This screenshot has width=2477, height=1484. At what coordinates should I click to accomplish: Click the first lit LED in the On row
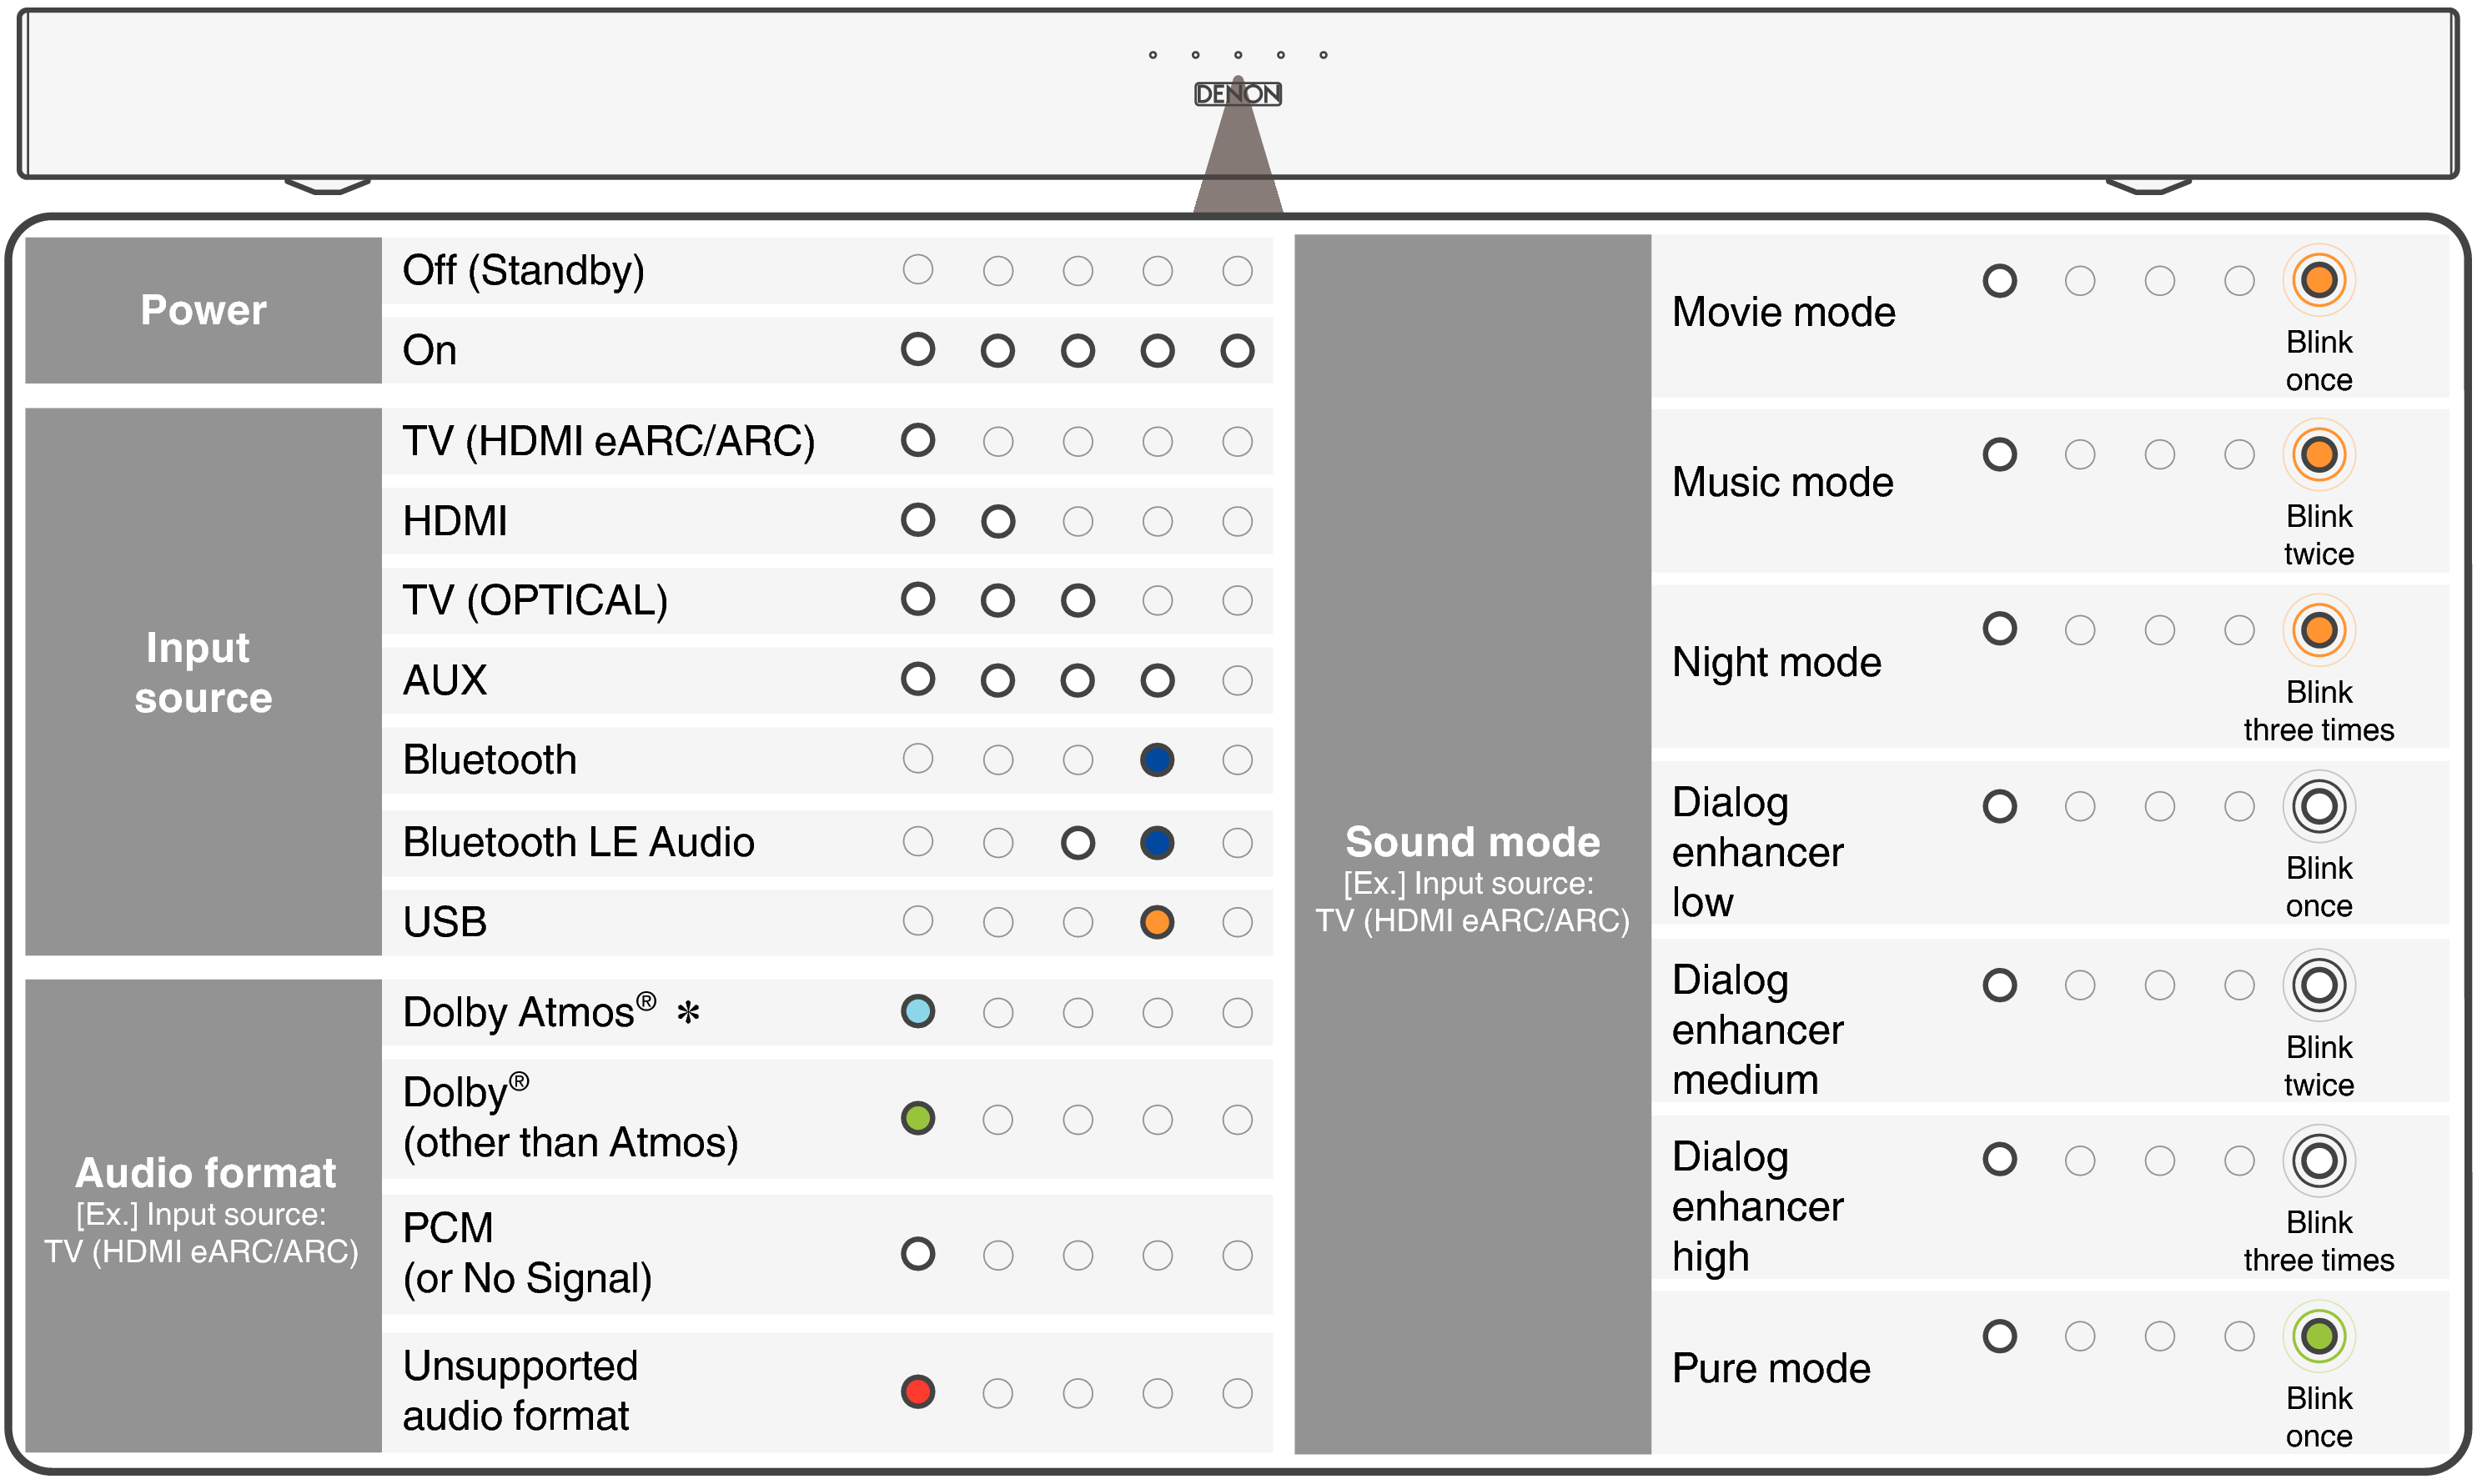click(x=917, y=349)
